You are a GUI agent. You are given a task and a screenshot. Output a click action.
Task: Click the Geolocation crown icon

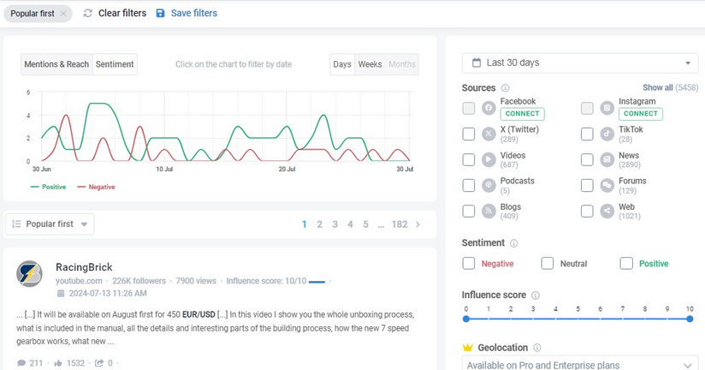[x=467, y=348]
